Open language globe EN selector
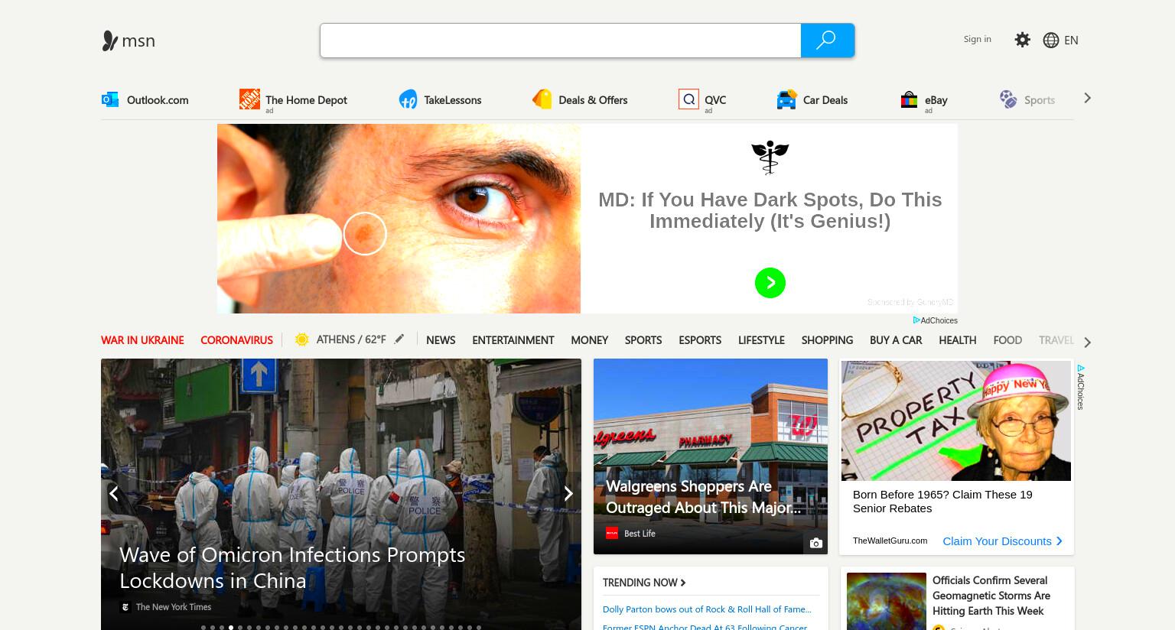Viewport: 1175px width, 630px height. click(1060, 40)
